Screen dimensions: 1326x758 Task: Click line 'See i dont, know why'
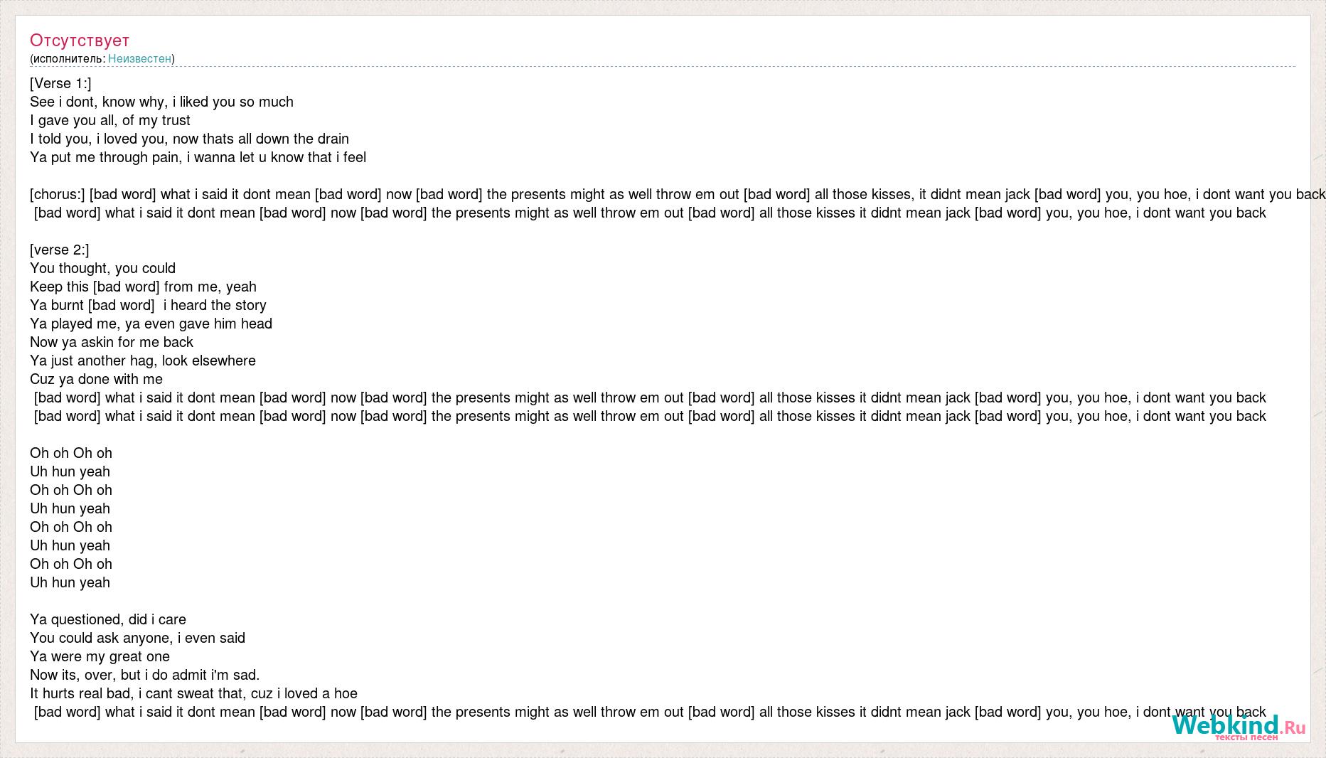point(161,102)
